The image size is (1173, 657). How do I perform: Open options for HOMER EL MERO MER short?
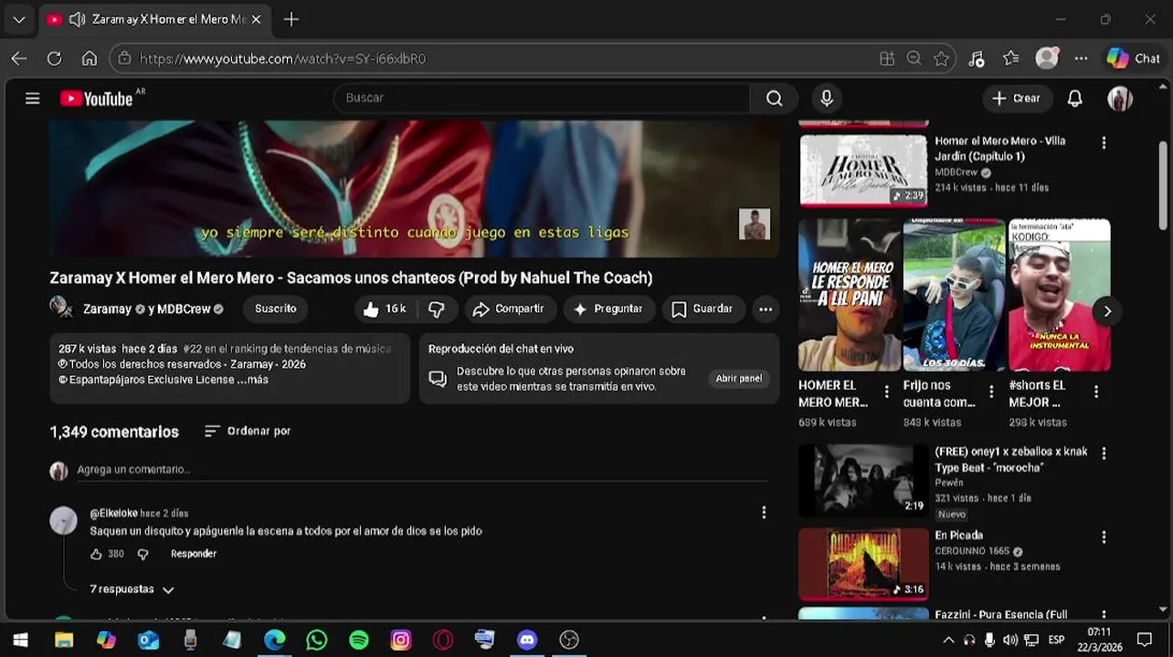886,392
